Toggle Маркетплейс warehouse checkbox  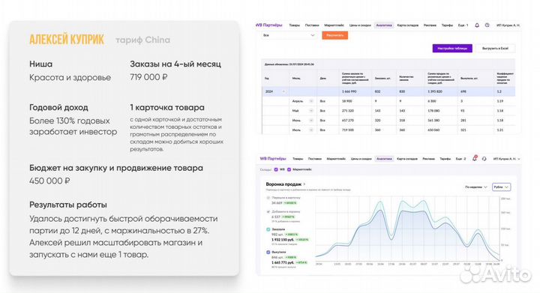289,169
